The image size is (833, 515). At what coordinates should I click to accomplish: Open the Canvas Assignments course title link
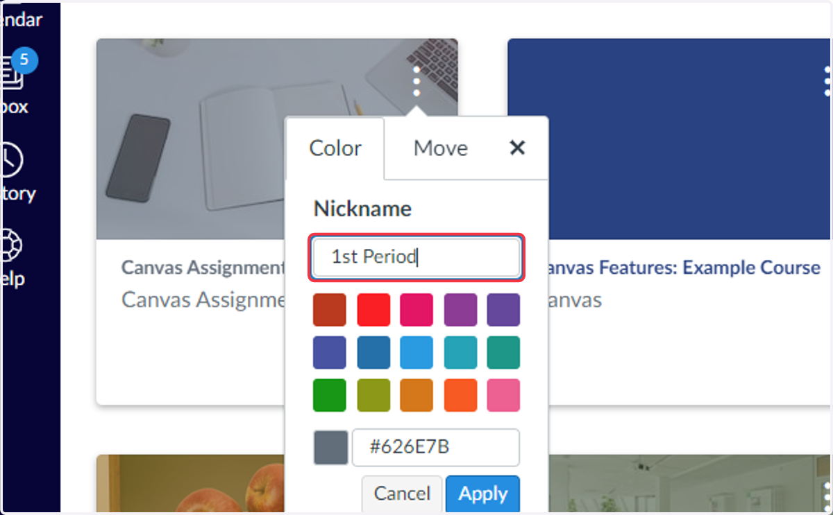pos(203,268)
